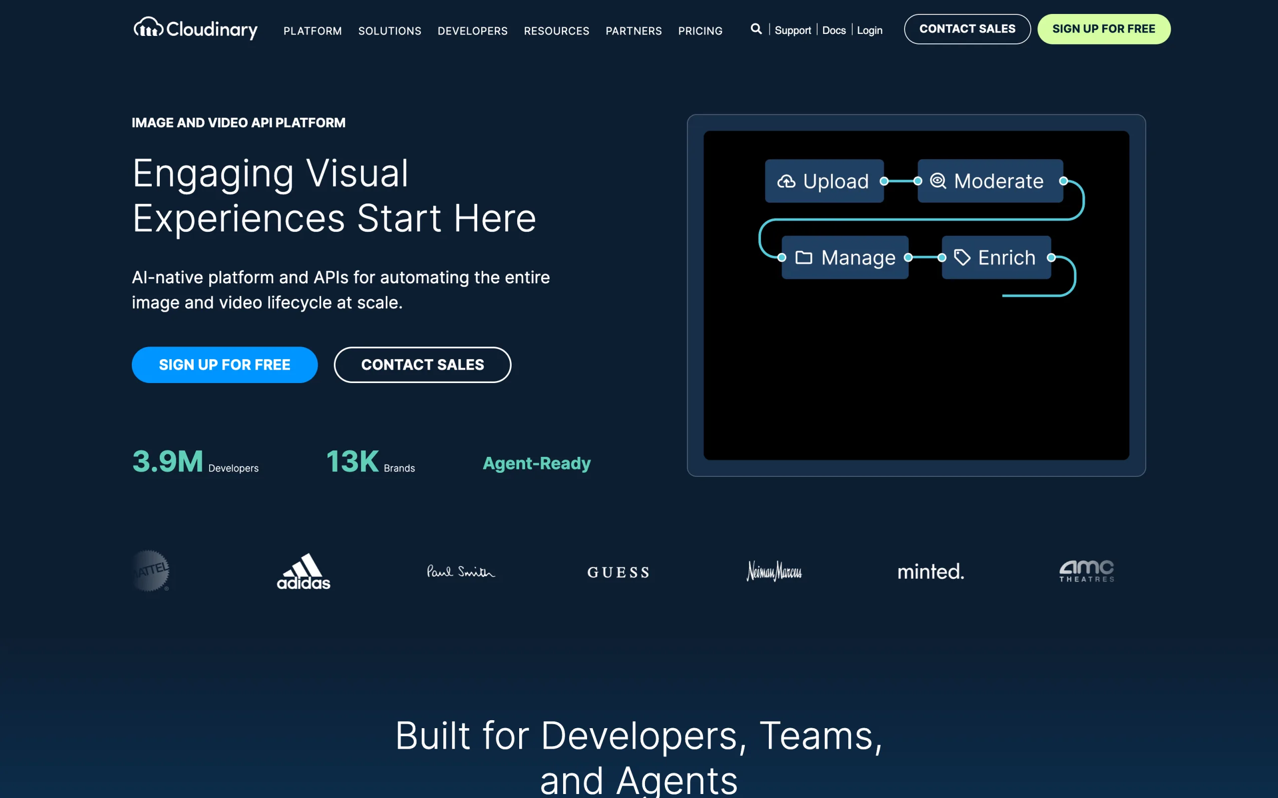Select the Upload node label in the diagram
Viewport: 1278px width, 798px height.
click(x=836, y=181)
